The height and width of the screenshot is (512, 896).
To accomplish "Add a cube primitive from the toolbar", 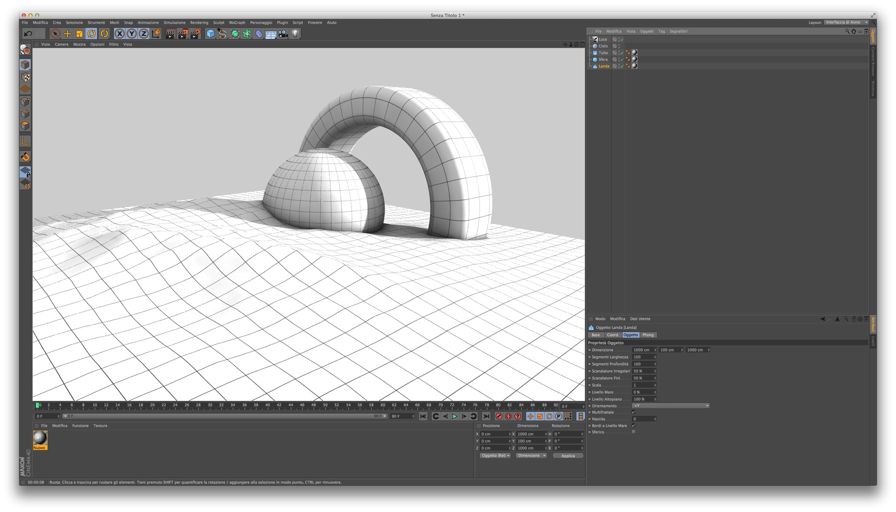I will [210, 34].
